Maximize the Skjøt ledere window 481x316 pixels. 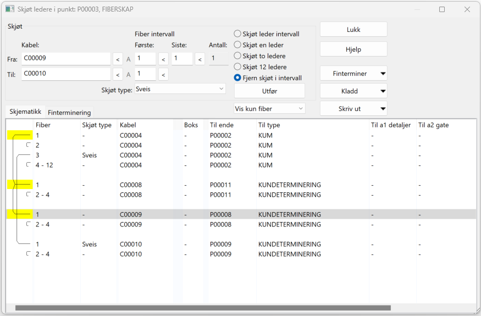(442, 9)
